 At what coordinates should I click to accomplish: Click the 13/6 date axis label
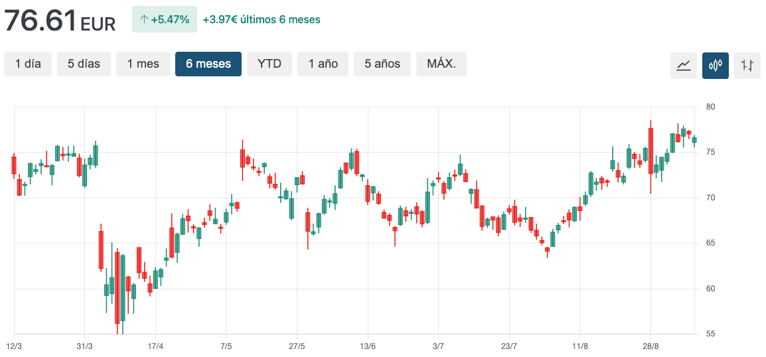click(x=368, y=346)
